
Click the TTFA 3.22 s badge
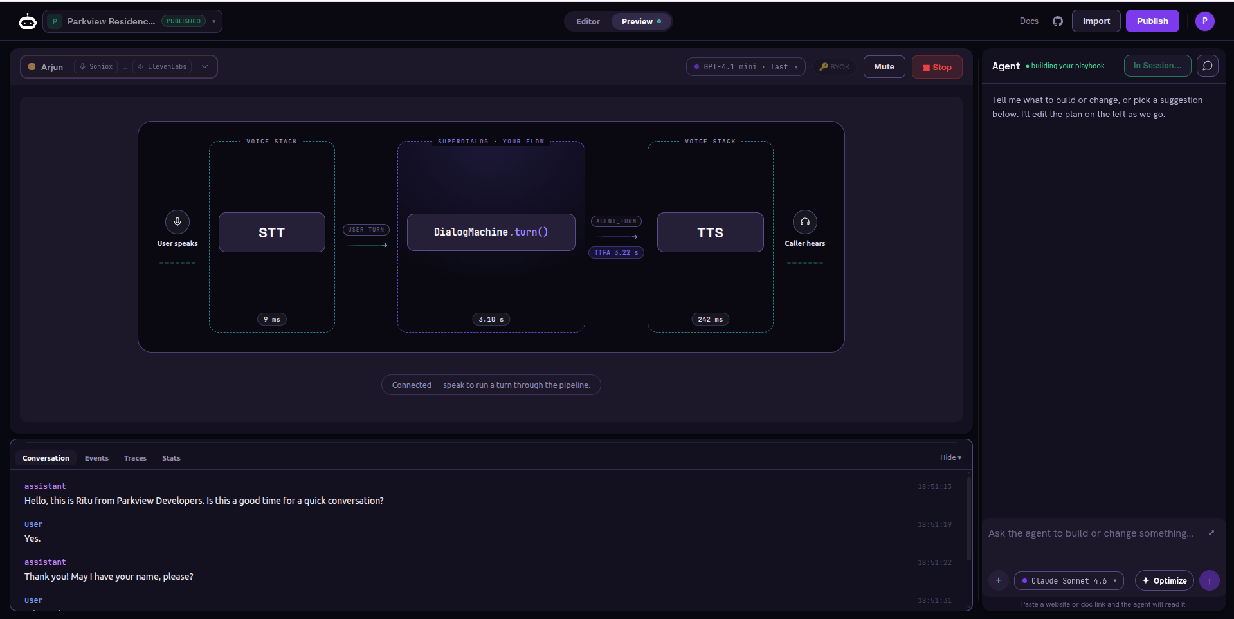point(616,253)
